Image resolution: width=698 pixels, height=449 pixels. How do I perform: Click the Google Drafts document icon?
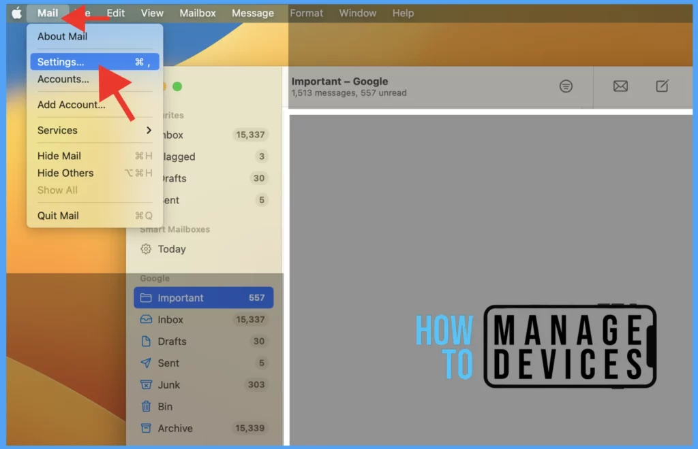(146, 342)
